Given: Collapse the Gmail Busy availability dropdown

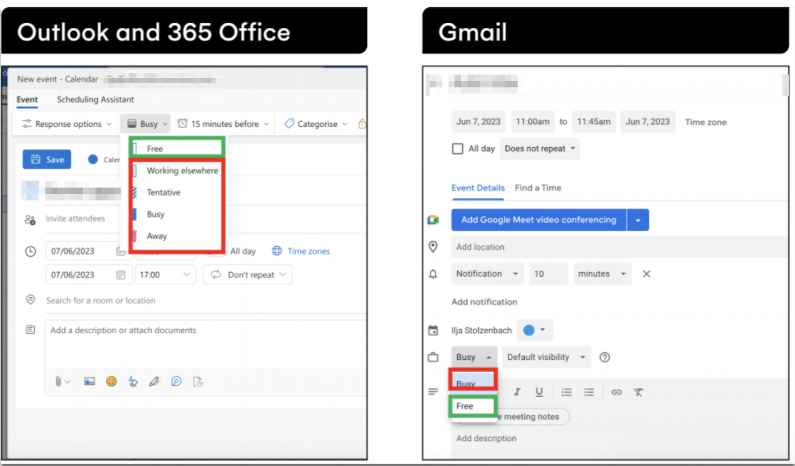Looking at the screenshot, I should 474,357.
